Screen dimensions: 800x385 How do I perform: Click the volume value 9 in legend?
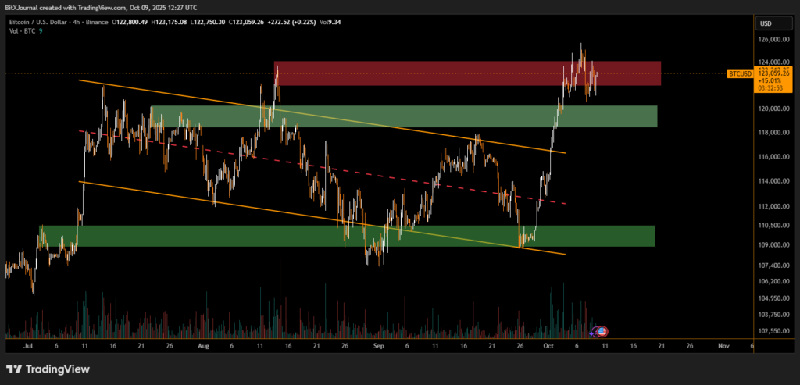click(x=41, y=31)
